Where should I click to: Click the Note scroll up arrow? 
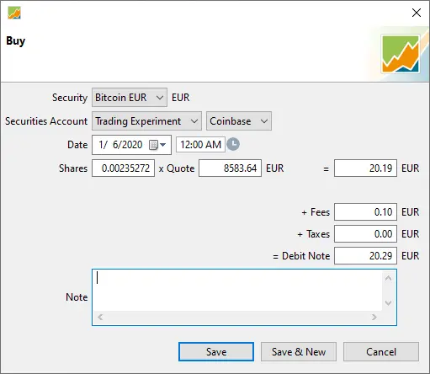pyautogui.click(x=389, y=278)
